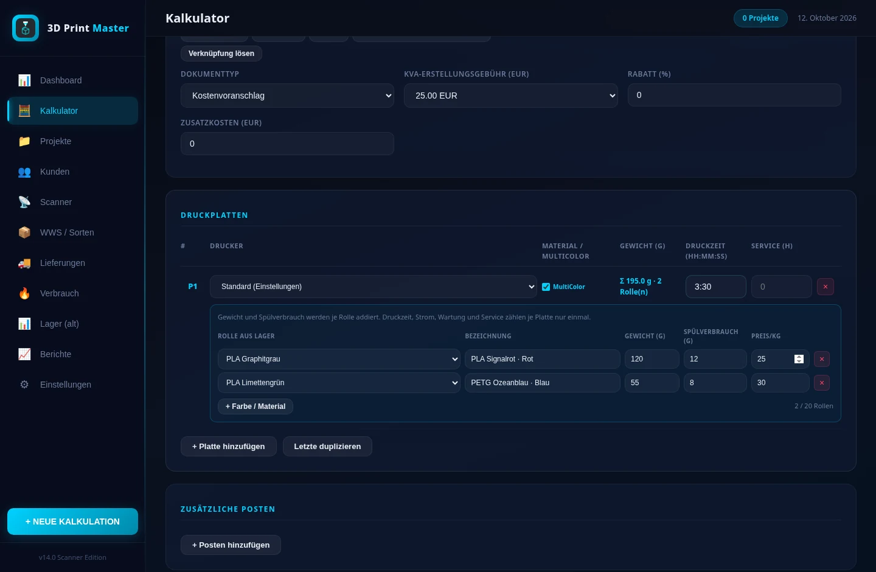This screenshot has height=572, width=876.
Task: Click the Kunden people icon
Action: 24,172
